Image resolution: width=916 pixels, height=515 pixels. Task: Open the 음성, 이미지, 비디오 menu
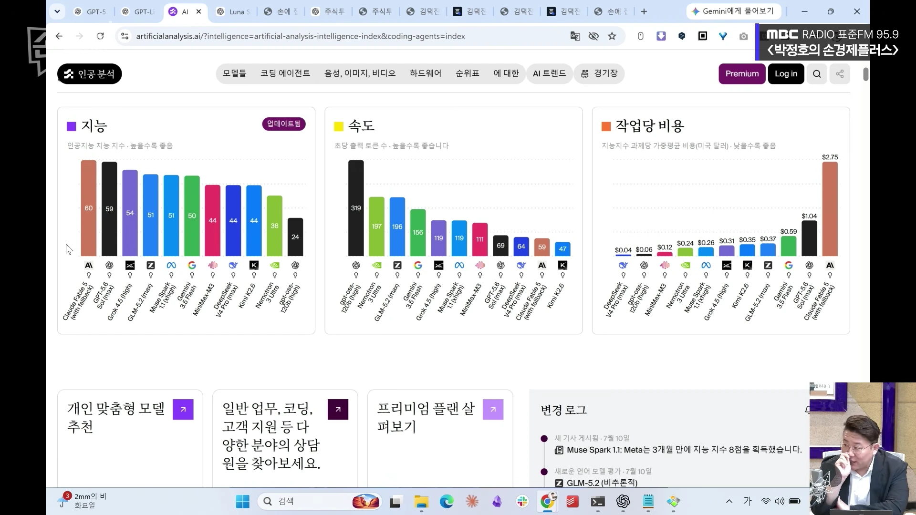pos(360,74)
